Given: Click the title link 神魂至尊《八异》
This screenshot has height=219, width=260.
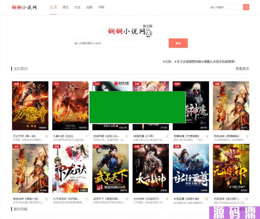Looking at the screenshot, I should click(x=144, y=136).
